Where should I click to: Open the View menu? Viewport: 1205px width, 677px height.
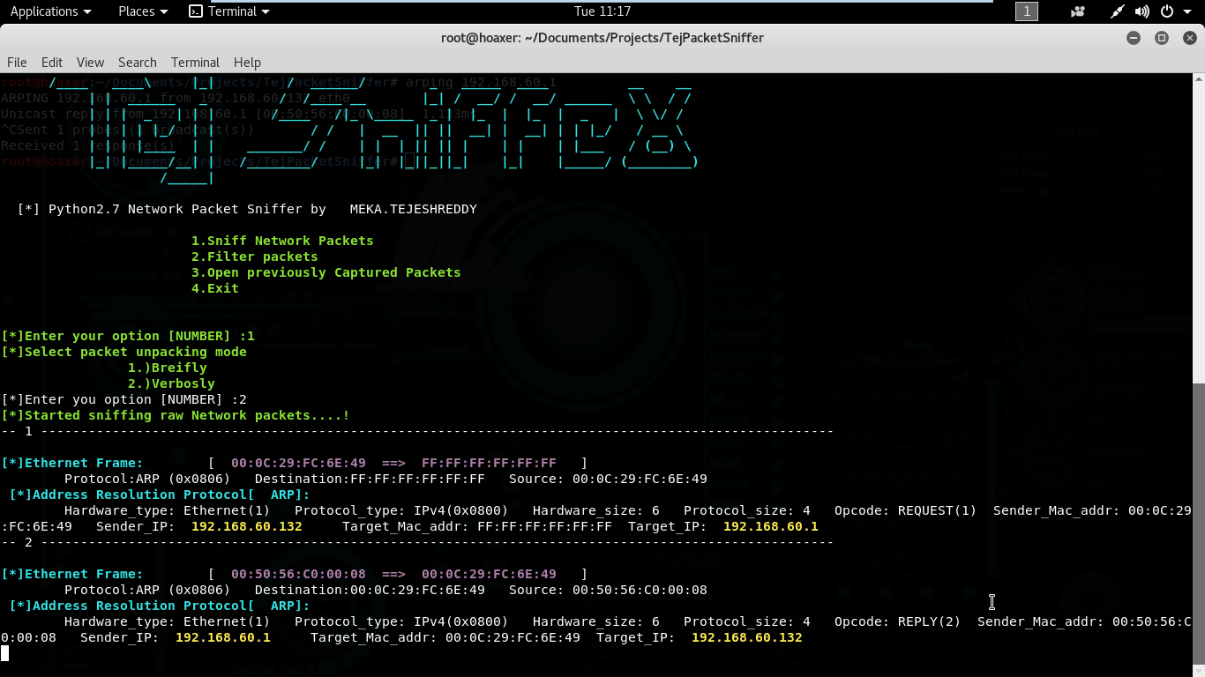point(90,63)
